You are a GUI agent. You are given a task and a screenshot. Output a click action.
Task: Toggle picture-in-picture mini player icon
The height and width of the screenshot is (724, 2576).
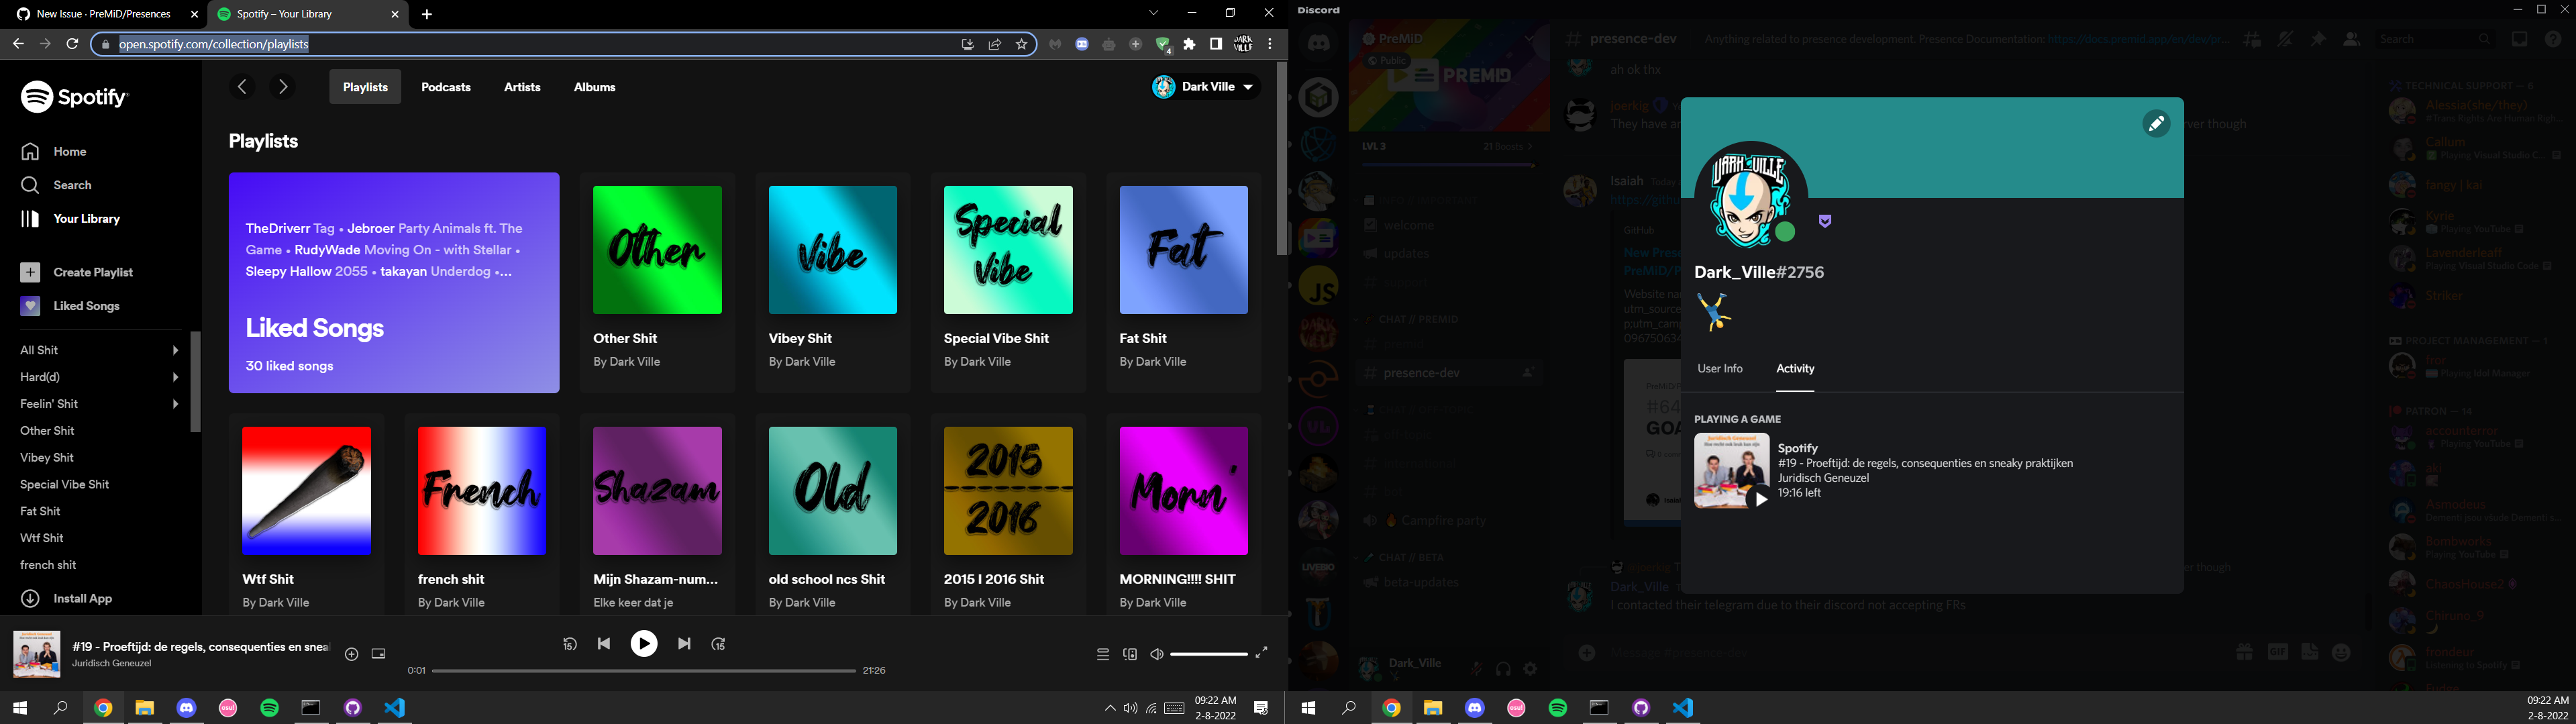pos(378,654)
